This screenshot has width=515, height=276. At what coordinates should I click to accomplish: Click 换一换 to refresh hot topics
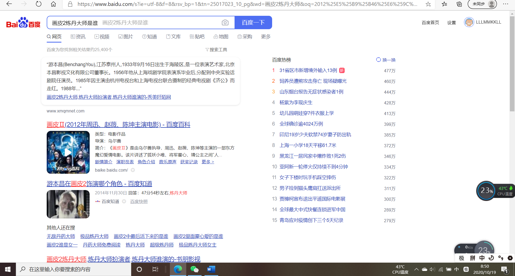pos(386,60)
